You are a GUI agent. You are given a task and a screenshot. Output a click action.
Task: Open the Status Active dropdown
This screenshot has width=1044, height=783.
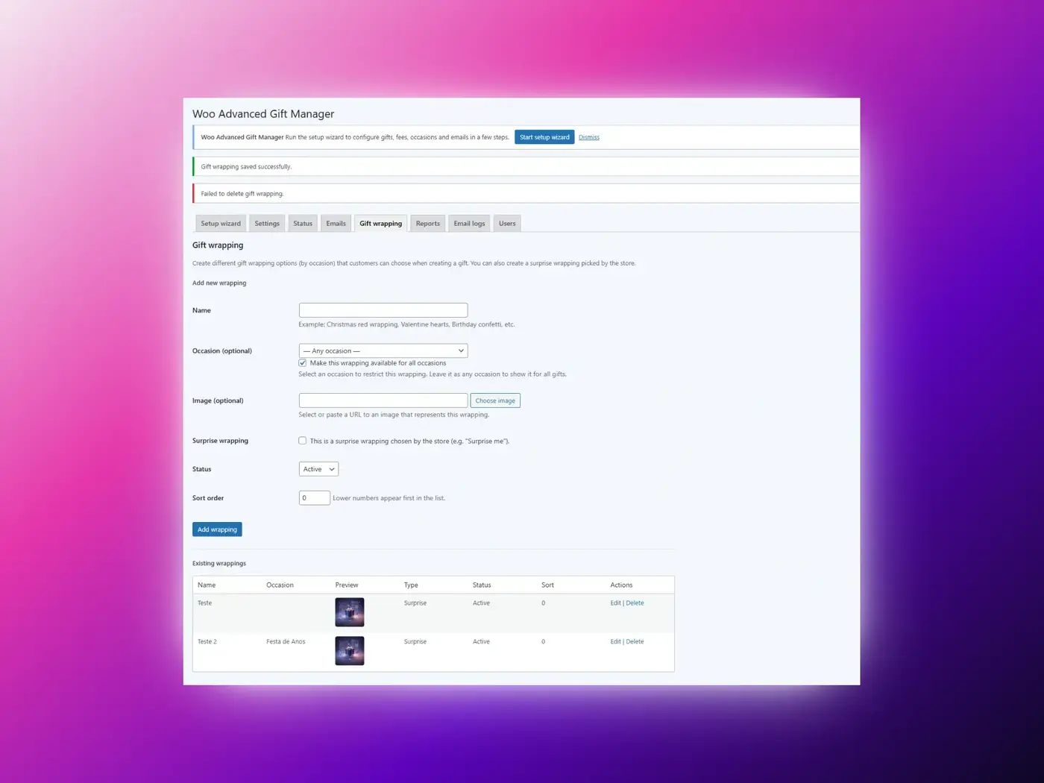click(318, 469)
